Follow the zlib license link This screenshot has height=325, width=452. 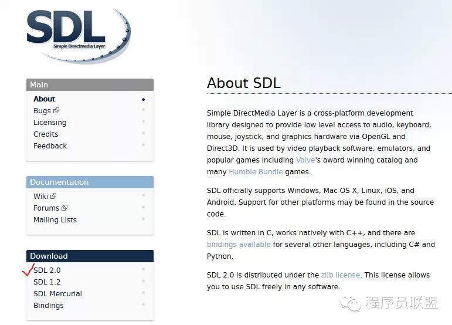pos(341,275)
